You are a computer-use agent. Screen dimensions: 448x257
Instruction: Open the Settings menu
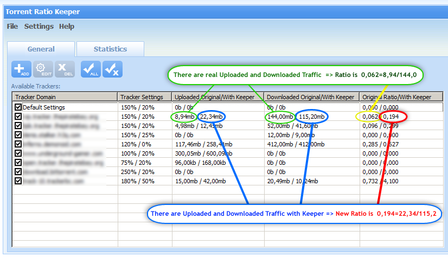tap(39, 26)
